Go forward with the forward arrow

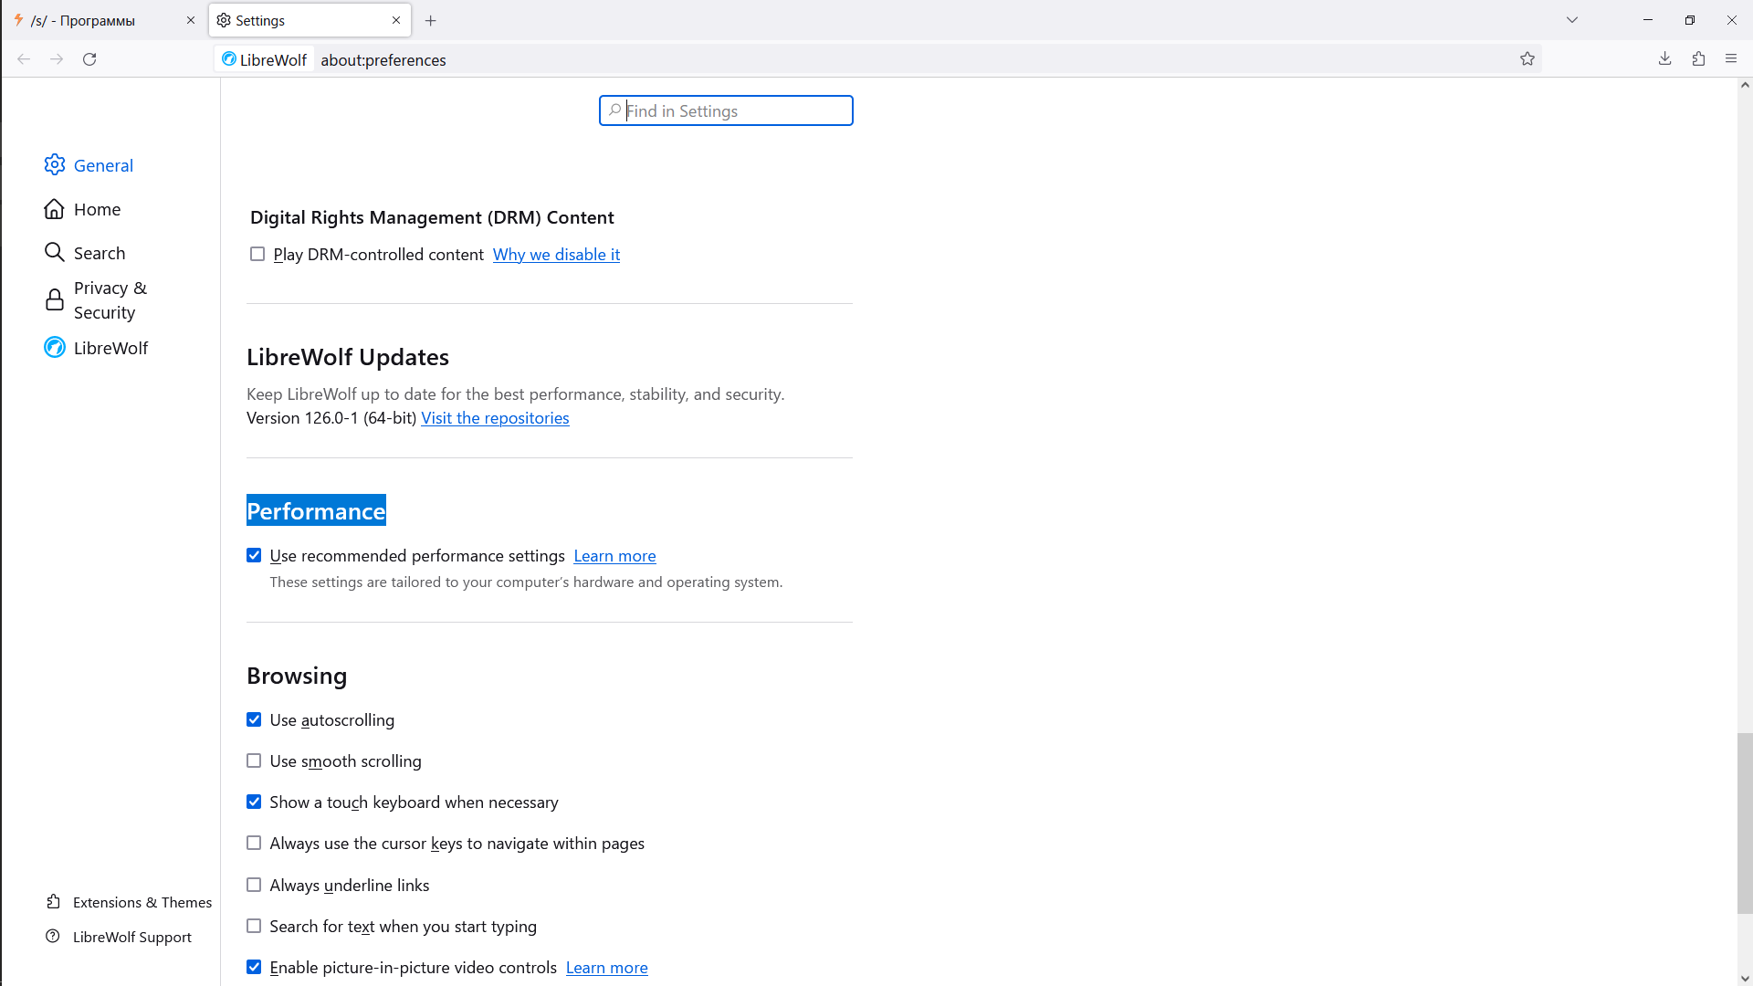click(x=57, y=59)
